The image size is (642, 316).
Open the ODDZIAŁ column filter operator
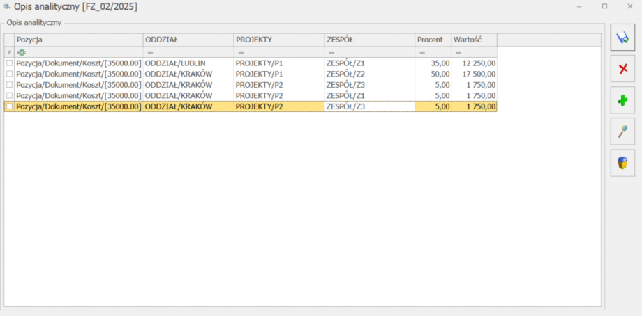coord(150,52)
